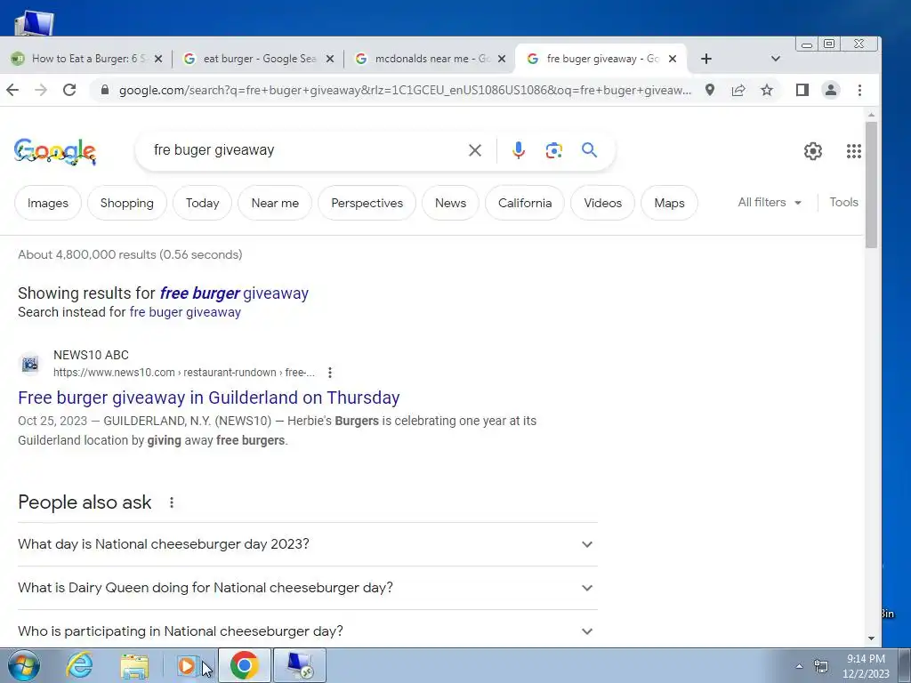911x683 pixels.
Task: Open the Chrome side panel icon
Action: [x=802, y=90]
